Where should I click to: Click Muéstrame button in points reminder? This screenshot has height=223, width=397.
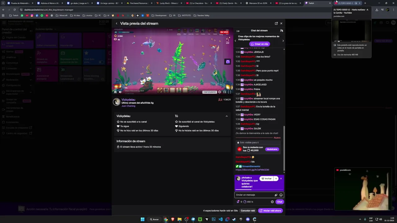click(x=272, y=149)
